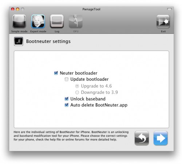
Task: Uncheck Neuter bootloader
Action: pyautogui.click(x=56, y=73)
